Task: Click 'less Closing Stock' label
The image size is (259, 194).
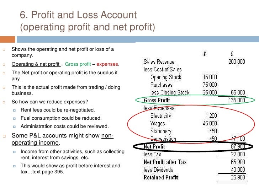Action: (x=170, y=92)
